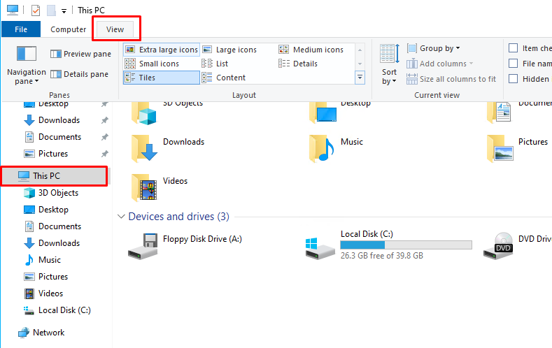
Task: Click the Documents folder tile icon
Action: click(x=500, y=113)
